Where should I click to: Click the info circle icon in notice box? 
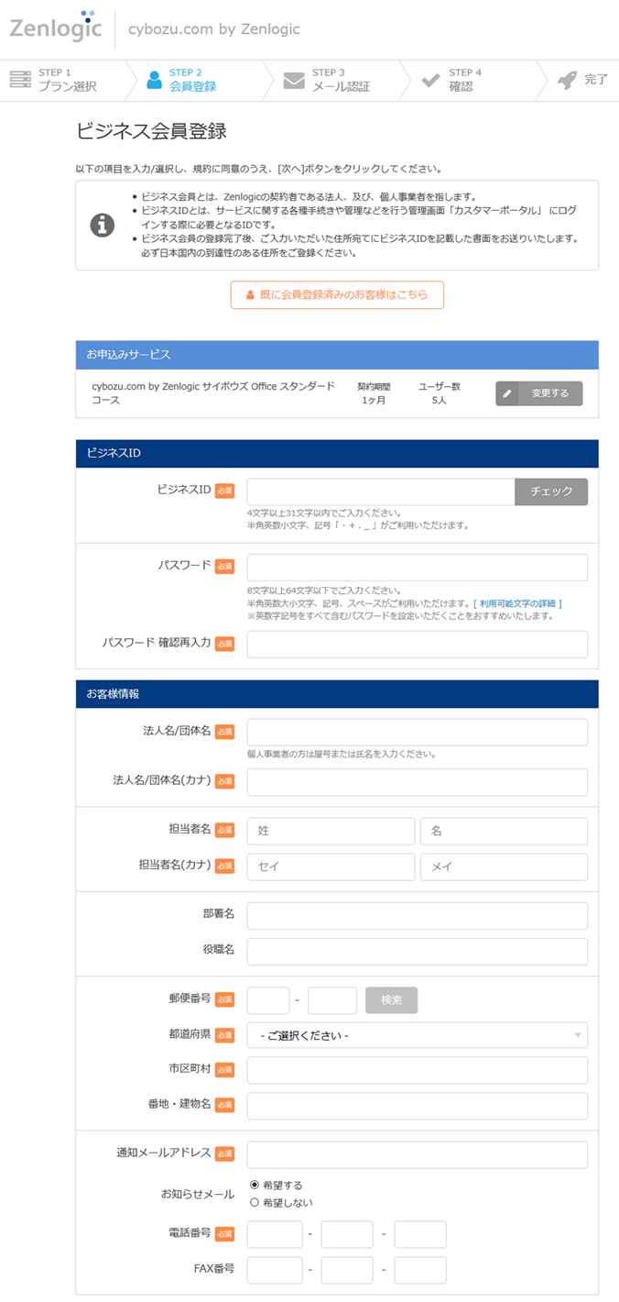point(103,225)
